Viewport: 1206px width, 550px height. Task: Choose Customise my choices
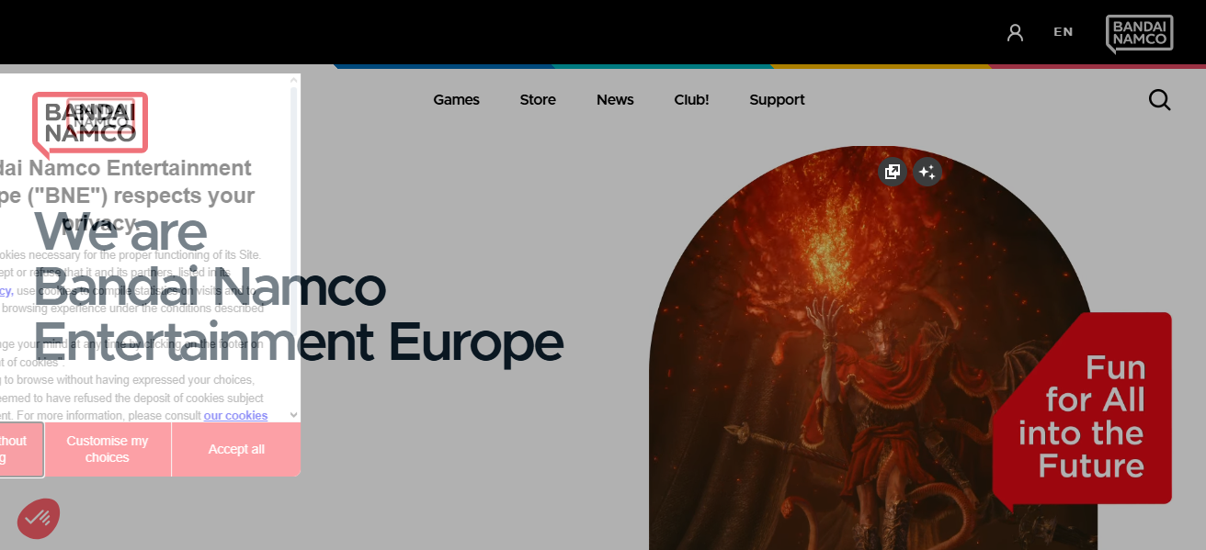pos(108,449)
